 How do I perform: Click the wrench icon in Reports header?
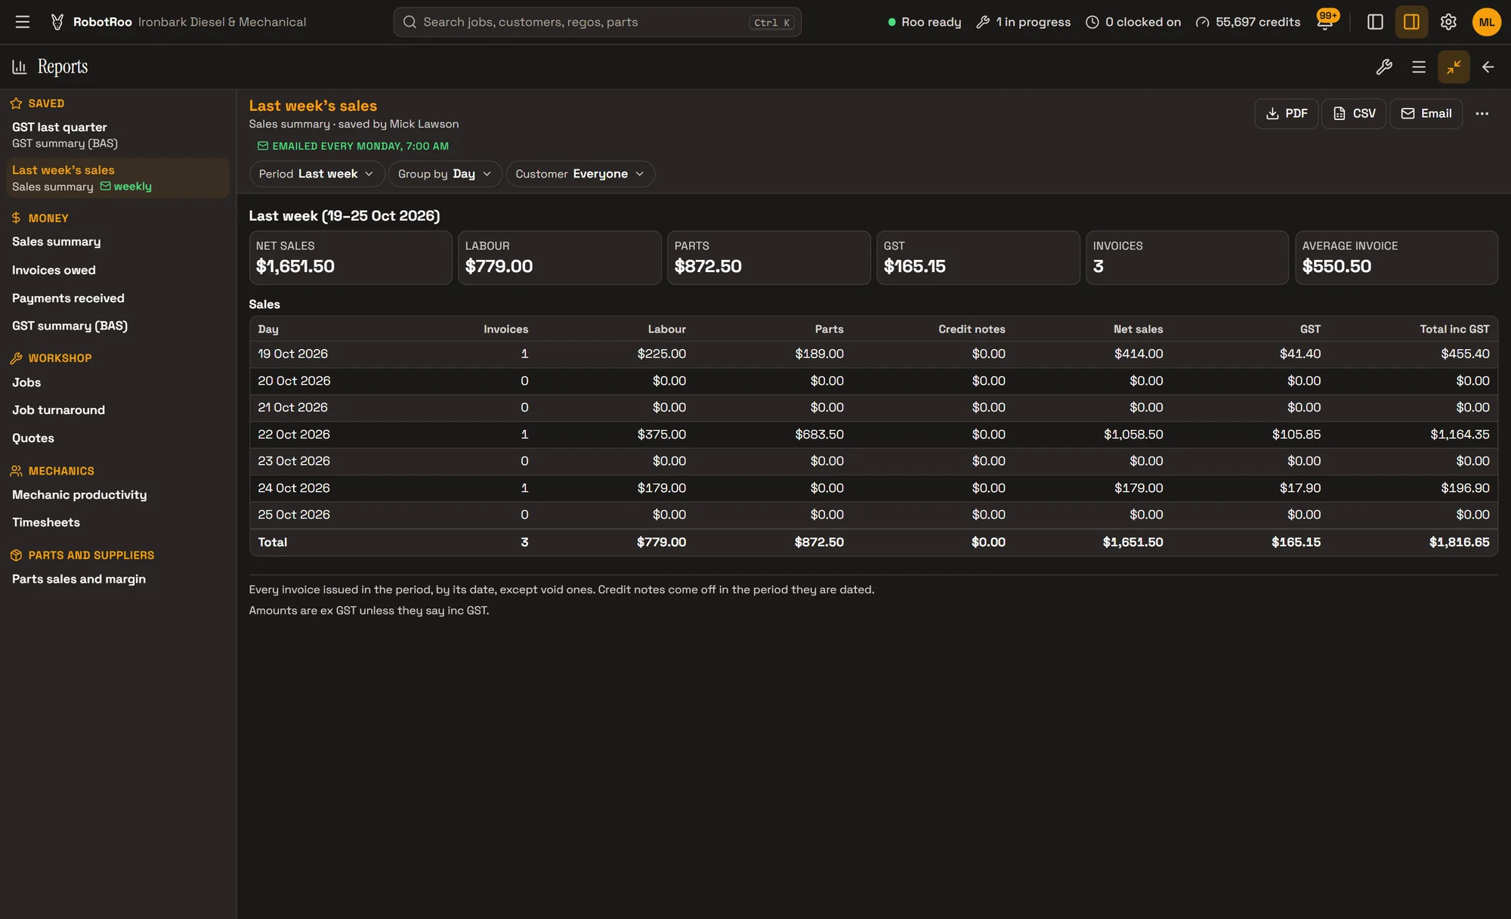pyautogui.click(x=1384, y=67)
